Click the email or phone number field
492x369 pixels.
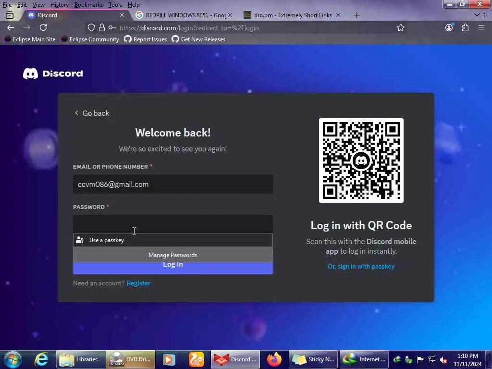173,184
